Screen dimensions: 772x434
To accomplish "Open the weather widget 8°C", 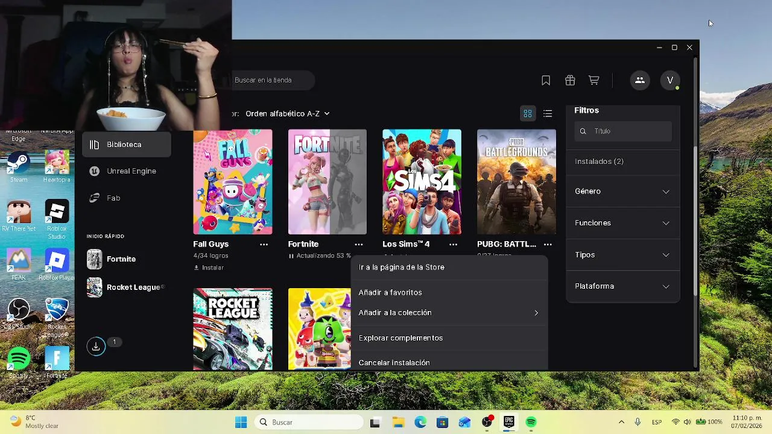I will click(34, 422).
